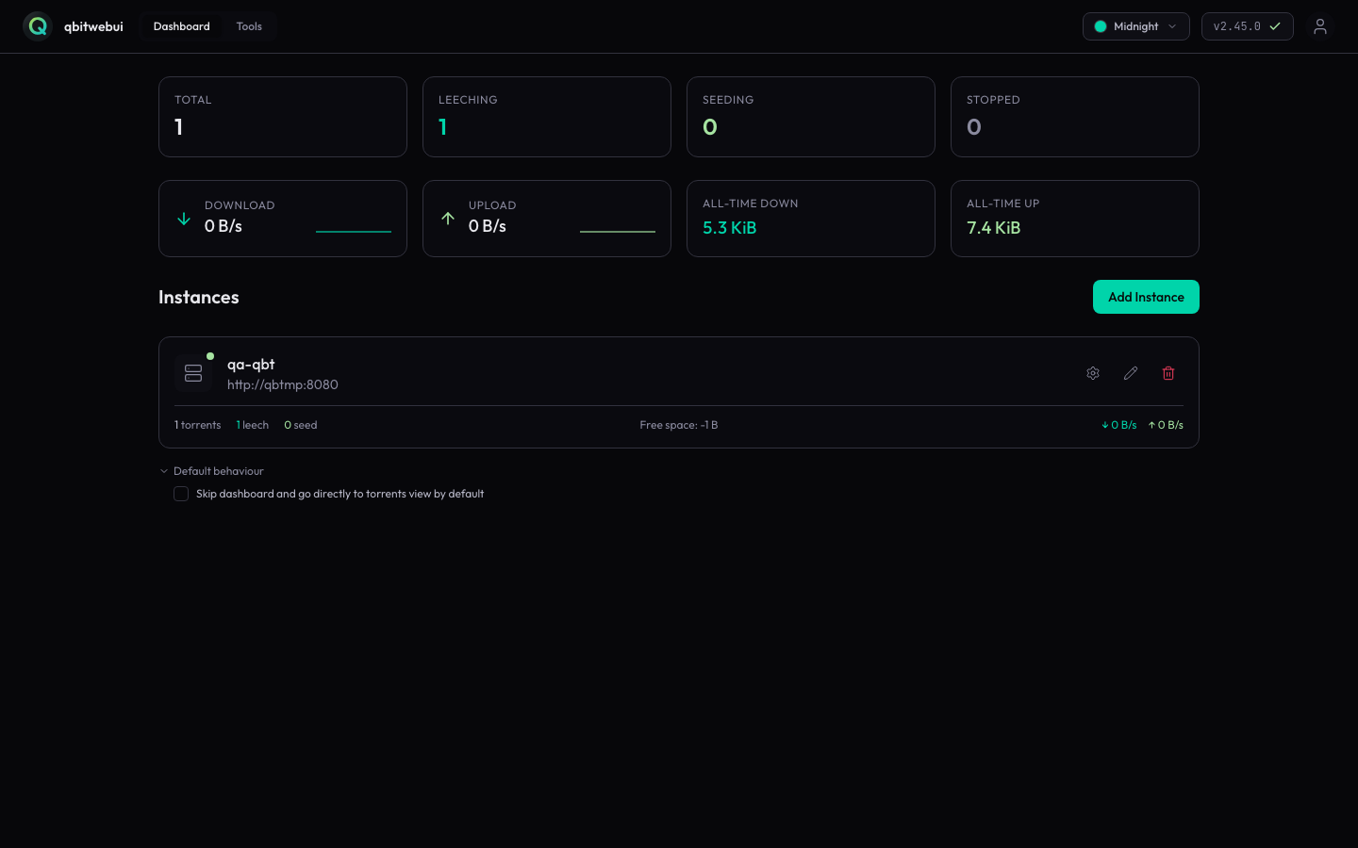
Task: Enable skip dashboard checkbox
Action: pyautogui.click(x=181, y=494)
